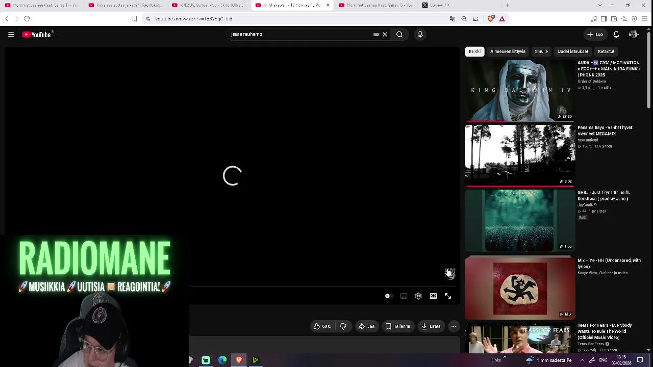
Task: Open the Tears For Fears video thumbnail
Action: point(520,338)
